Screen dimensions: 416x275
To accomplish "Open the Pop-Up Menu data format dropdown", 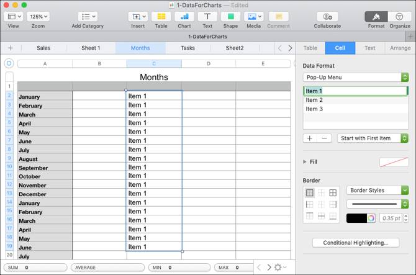I will 356,78.
